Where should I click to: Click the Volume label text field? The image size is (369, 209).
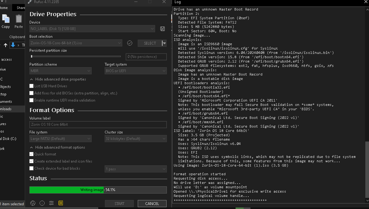coord(98,124)
